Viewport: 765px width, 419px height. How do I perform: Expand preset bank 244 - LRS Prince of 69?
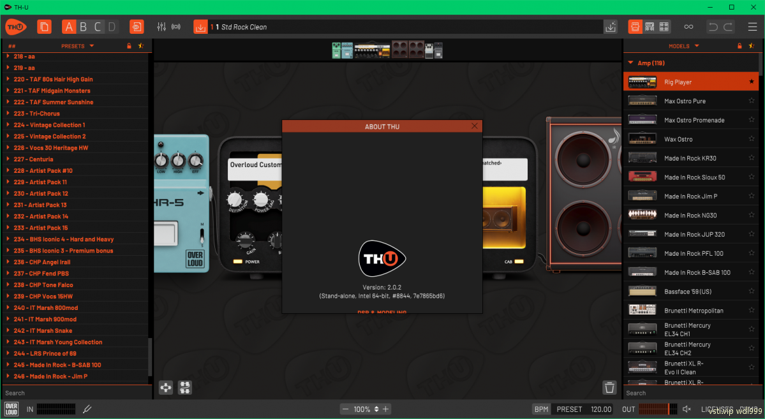point(8,353)
